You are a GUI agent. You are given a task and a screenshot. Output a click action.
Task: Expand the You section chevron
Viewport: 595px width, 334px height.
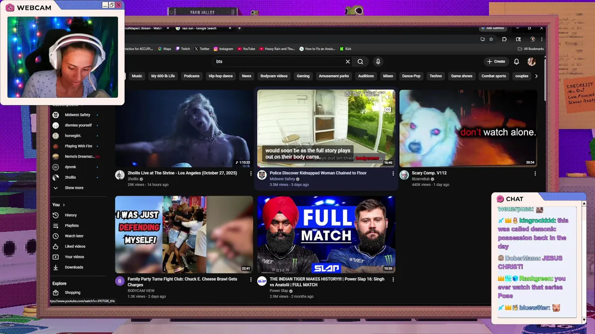click(x=64, y=205)
